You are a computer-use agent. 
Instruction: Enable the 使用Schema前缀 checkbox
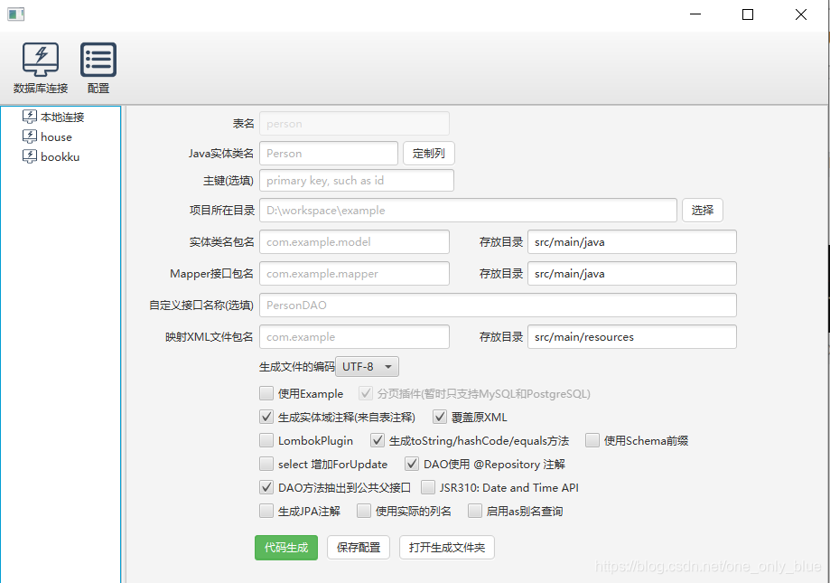[592, 440]
